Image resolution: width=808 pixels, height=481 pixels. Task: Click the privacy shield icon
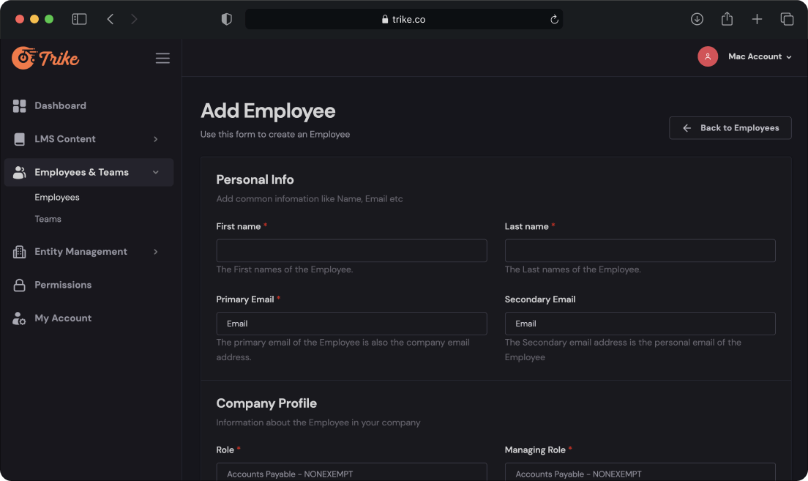click(227, 20)
